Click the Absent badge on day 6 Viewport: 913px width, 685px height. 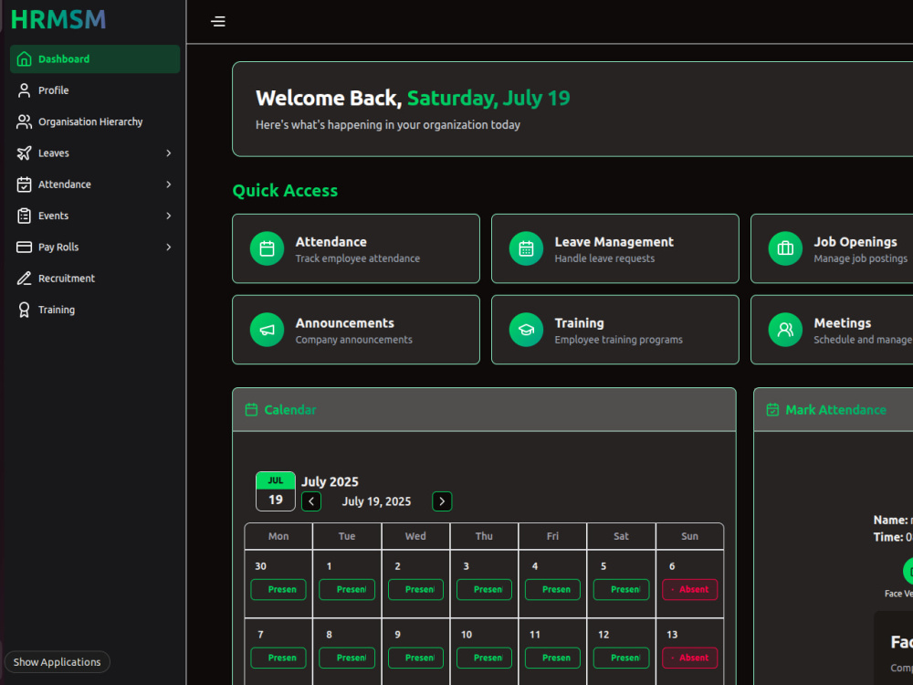pyautogui.click(x=689, y=589)
